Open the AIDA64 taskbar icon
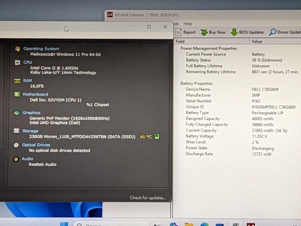 click(251, 224)
